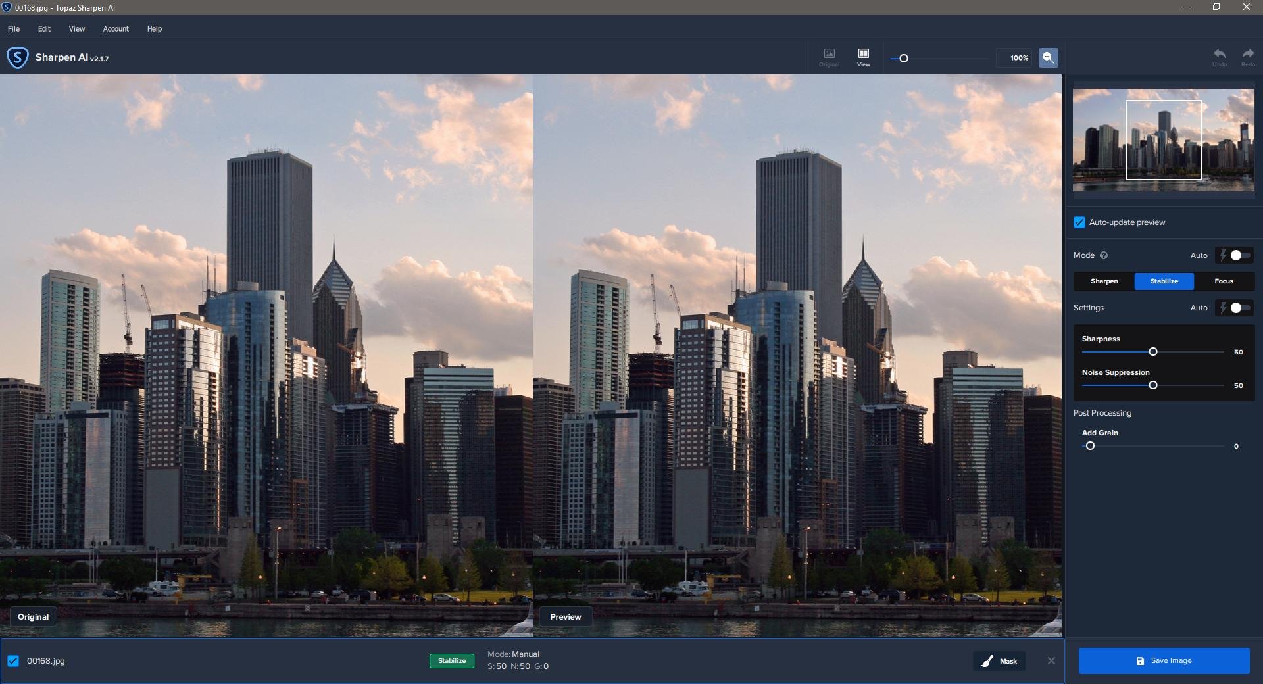Switch to the Sharpen mode tab
The width and height of the screenshot is (1263, 684).
click(1104, 281)
